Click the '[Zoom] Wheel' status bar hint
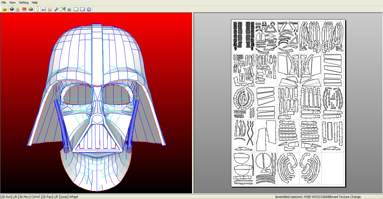 click(x=68, y=197)
